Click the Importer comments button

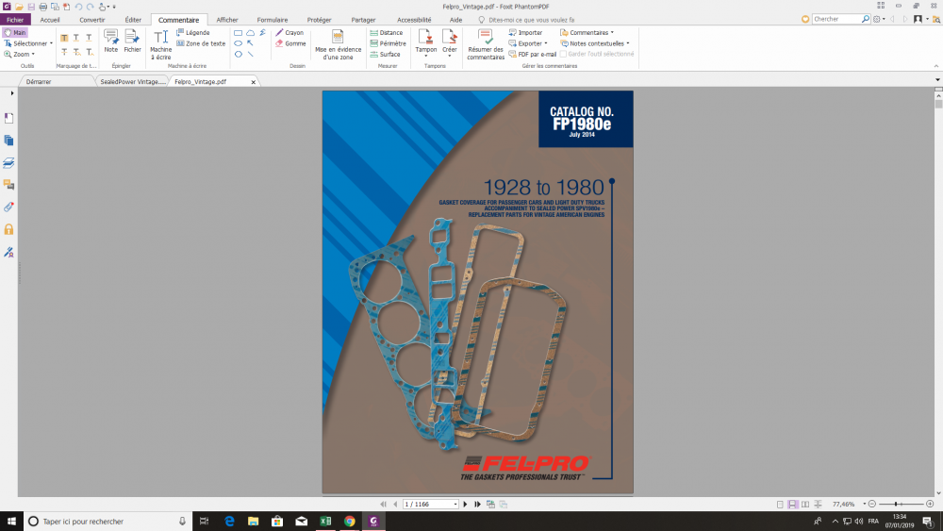pyautogui.click(x=525, y=32)
